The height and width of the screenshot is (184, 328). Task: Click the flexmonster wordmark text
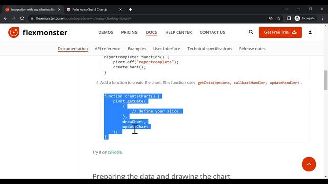[45, 32]
